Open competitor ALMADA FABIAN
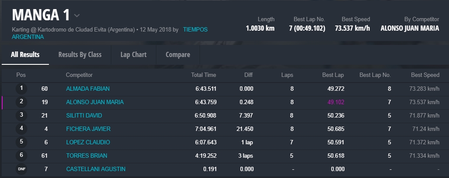This screenshot has height=178, width=449. 88,89
